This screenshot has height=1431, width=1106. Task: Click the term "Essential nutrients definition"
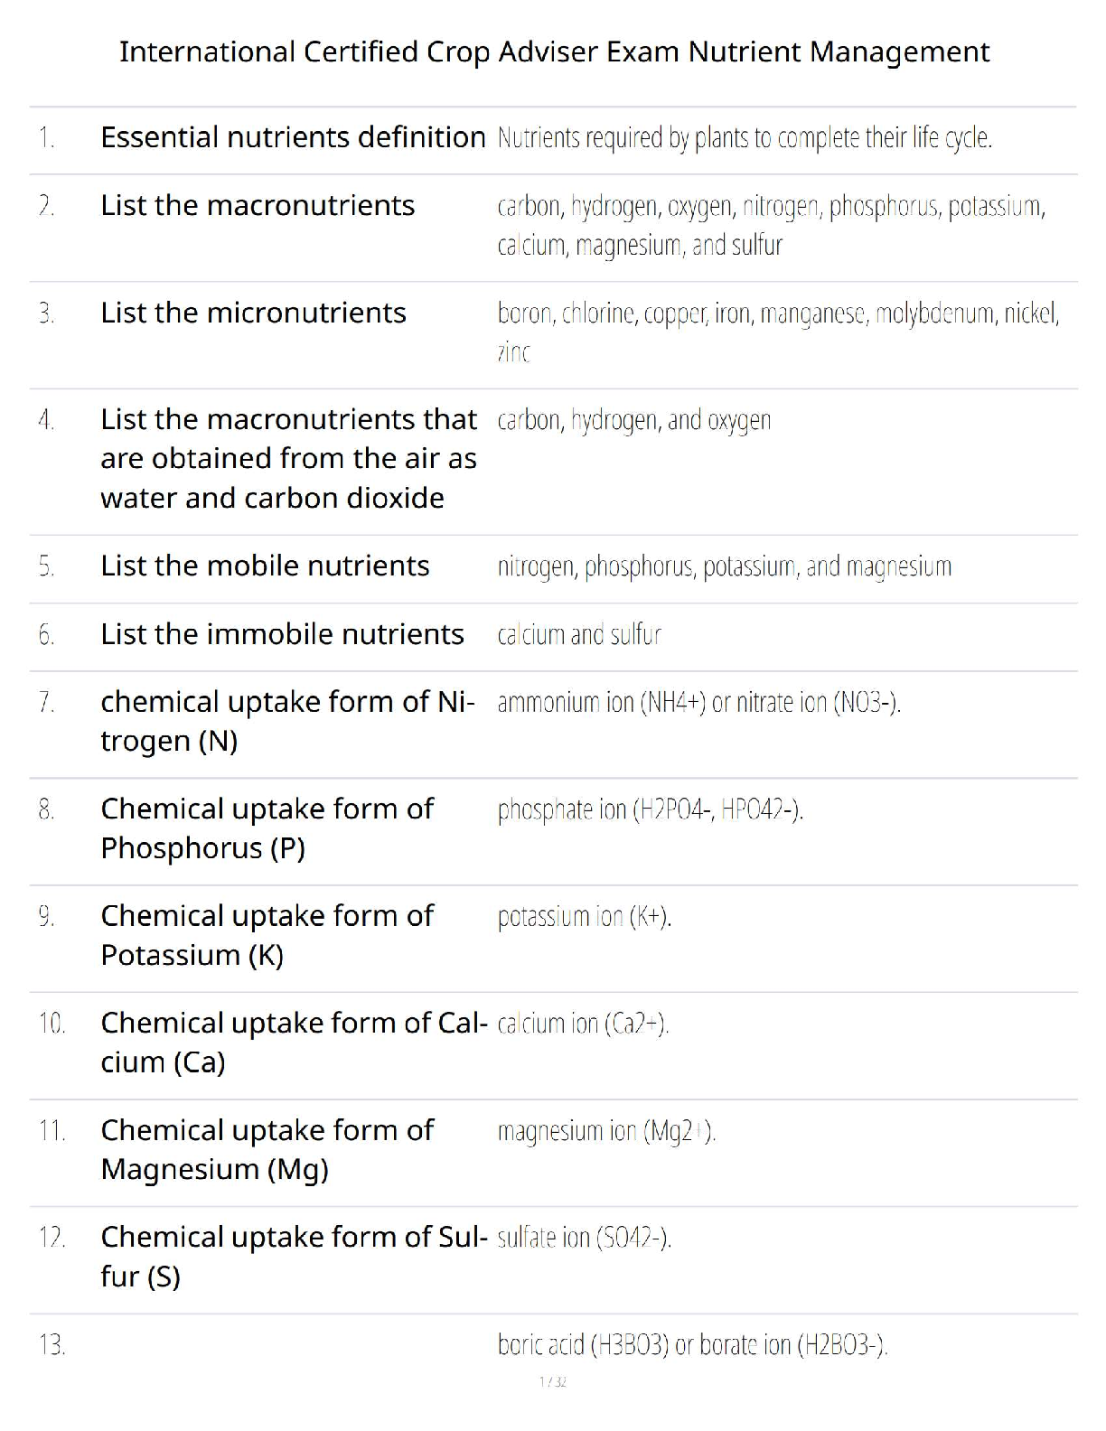pos(293,137)
